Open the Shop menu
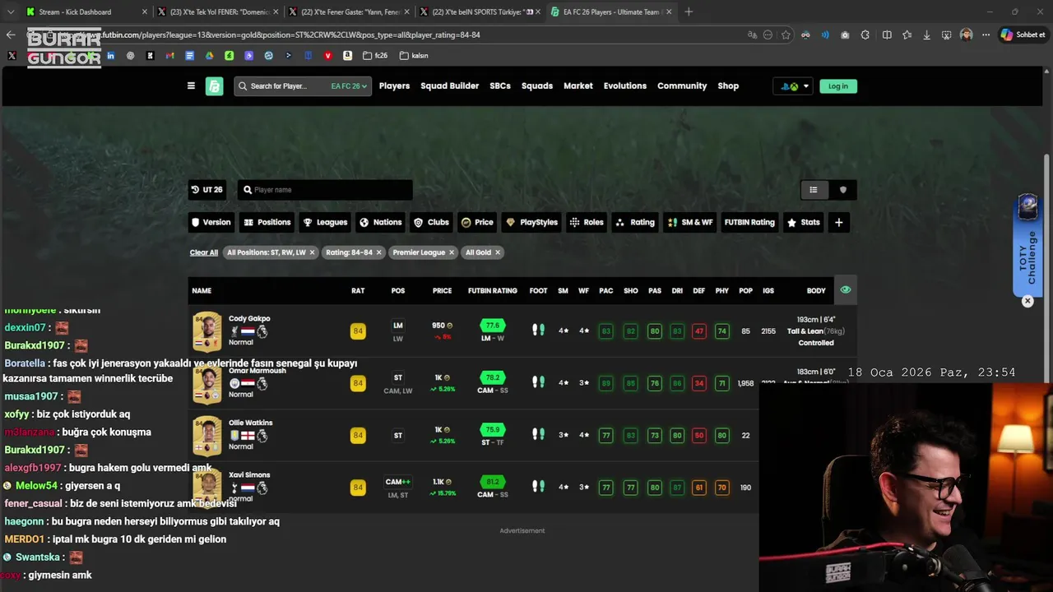The height and width of the screenshot is (592, 1053). [728, 86]
